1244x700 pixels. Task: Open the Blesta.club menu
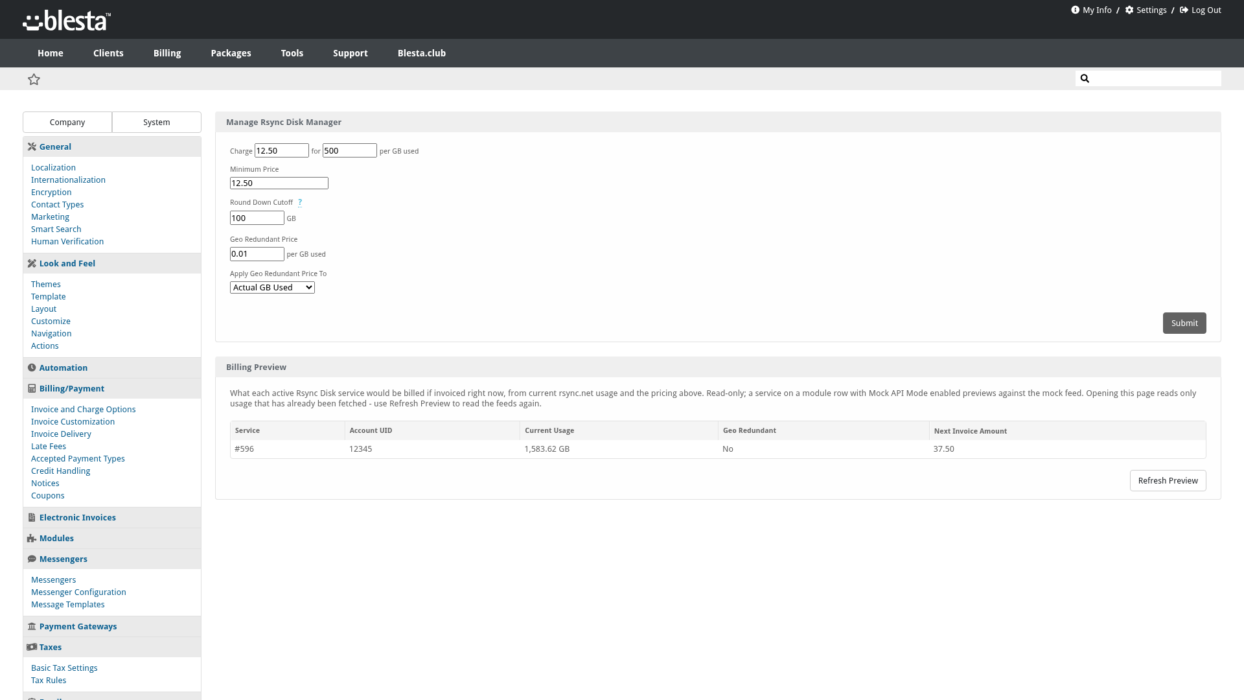pos(421,53)
